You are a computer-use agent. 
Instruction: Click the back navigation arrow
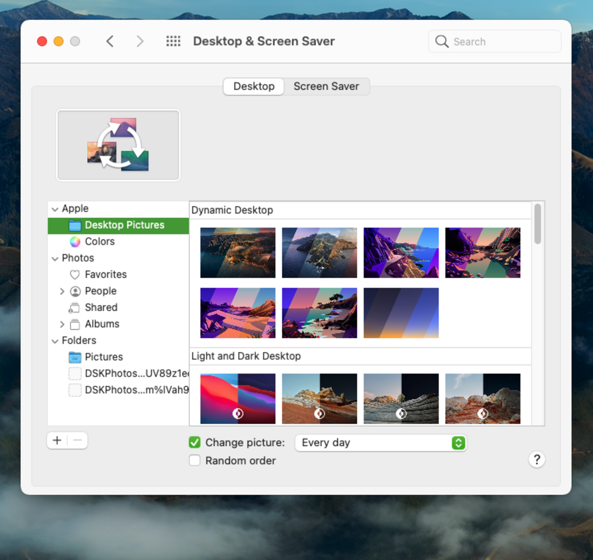[x=110, y=41]
